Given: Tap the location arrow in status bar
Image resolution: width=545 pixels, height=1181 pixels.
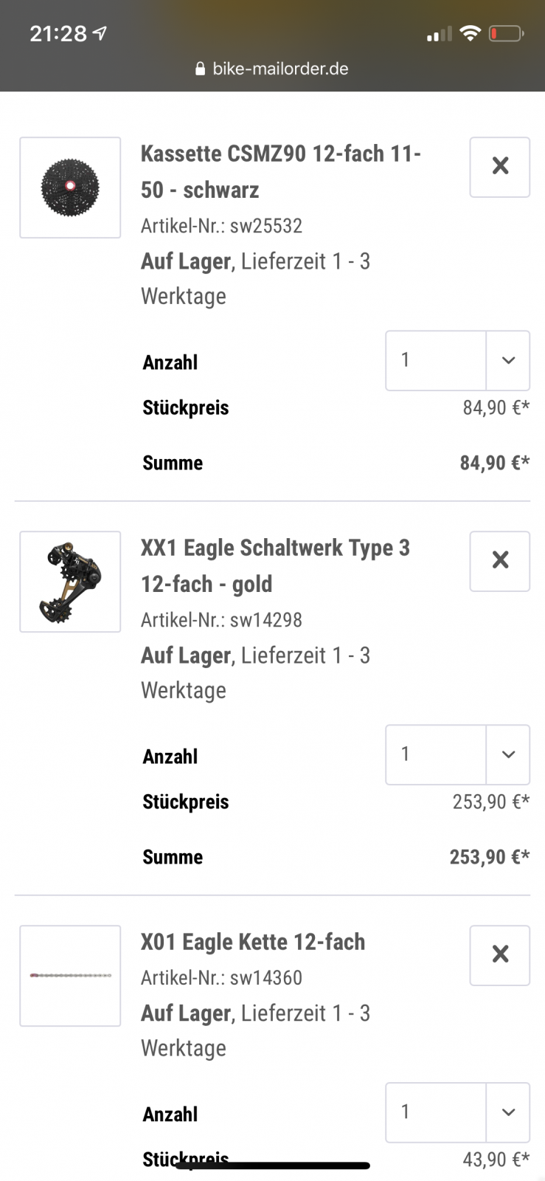Looking at the screenshot, I should 100,33.
